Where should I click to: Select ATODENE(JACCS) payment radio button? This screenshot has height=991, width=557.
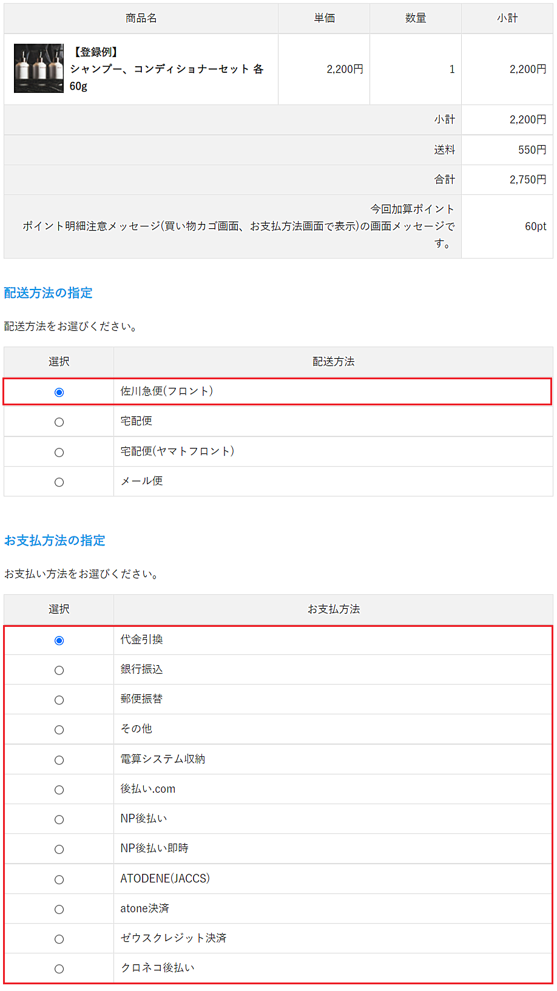(x=59, y=879)
